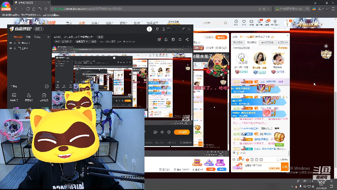This screenshot has height=190, width=337.
Task: Click the undo-close-tab arrow in browser toolbar
Action: (x=40, y=9)
